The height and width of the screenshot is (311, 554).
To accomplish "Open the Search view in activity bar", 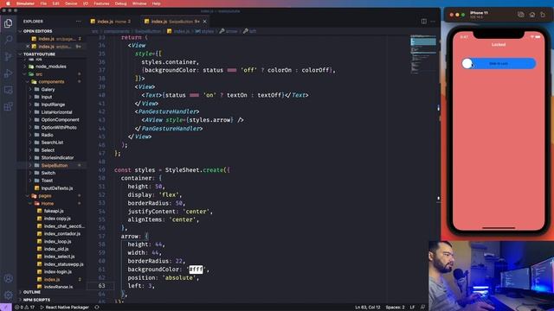I will pos(8,40).
